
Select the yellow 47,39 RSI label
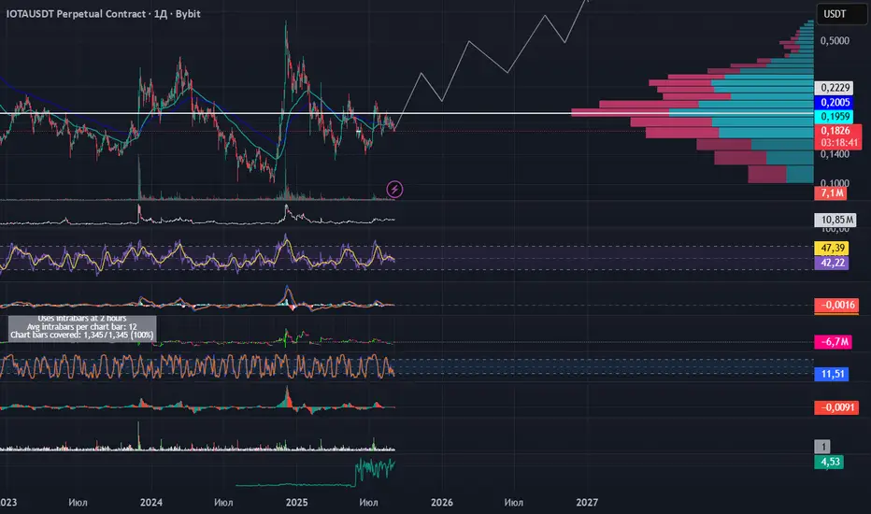pyautogui.click(x=832, y=248)
